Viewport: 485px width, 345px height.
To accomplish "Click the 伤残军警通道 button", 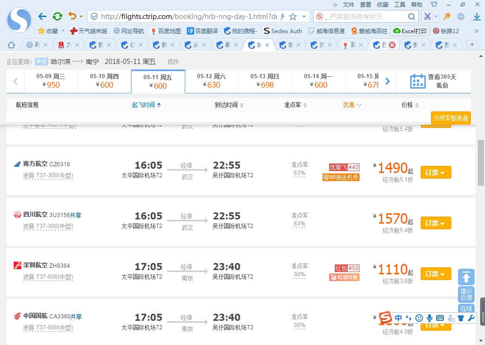I will point(451,118).
